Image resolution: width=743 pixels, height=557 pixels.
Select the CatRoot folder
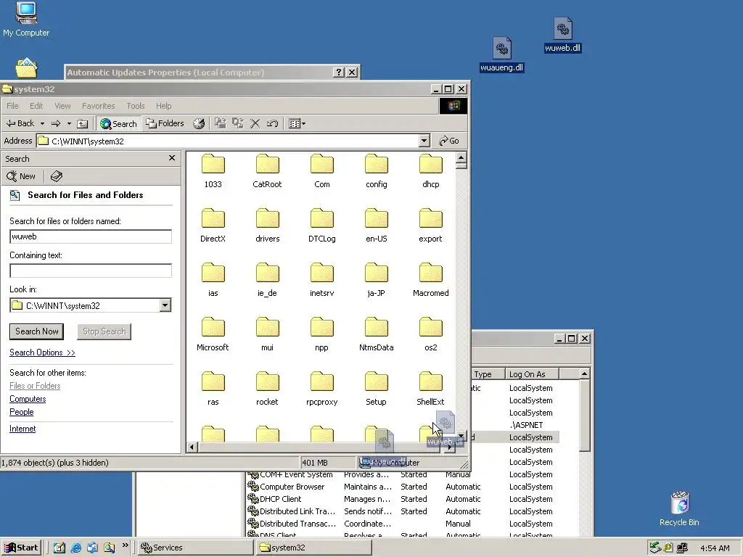(x=267, y=171)
